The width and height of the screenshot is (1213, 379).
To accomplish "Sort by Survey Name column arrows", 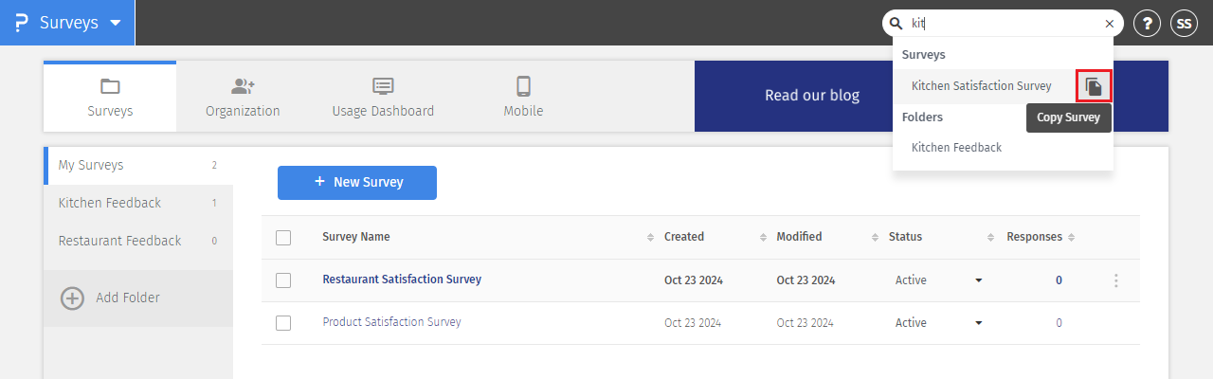I will [650, 237].
